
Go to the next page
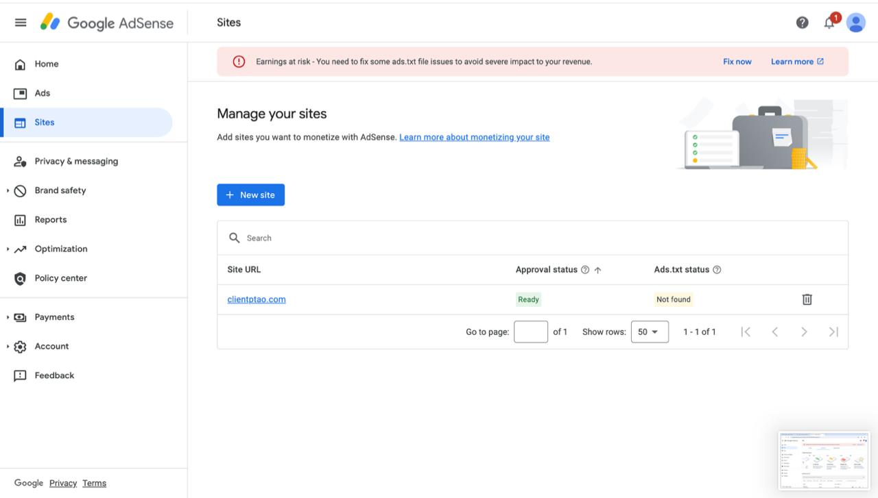click(x=804, y=332)
